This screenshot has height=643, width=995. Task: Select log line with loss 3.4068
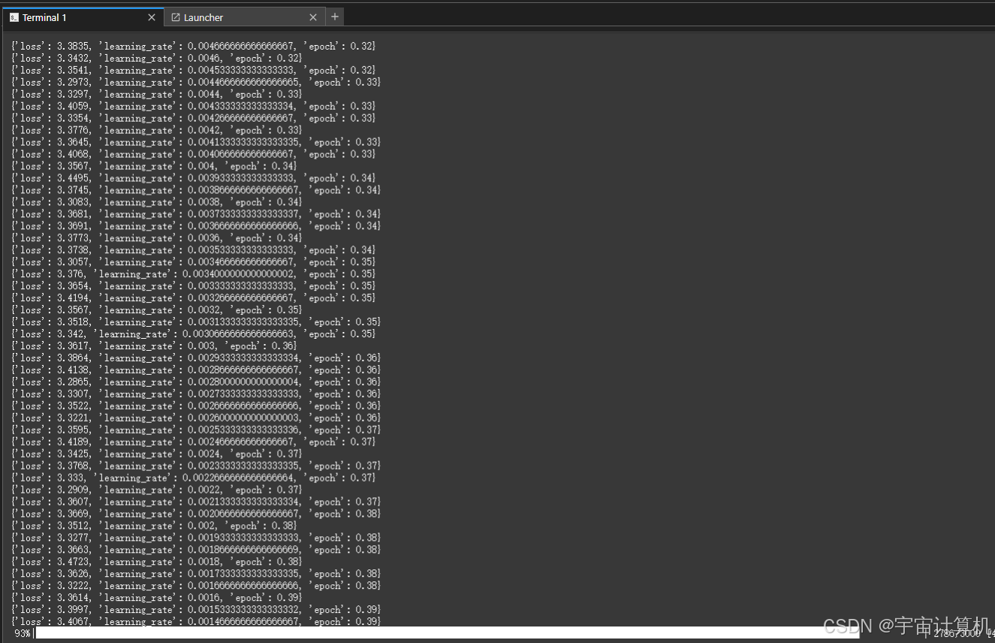[194, 154]
